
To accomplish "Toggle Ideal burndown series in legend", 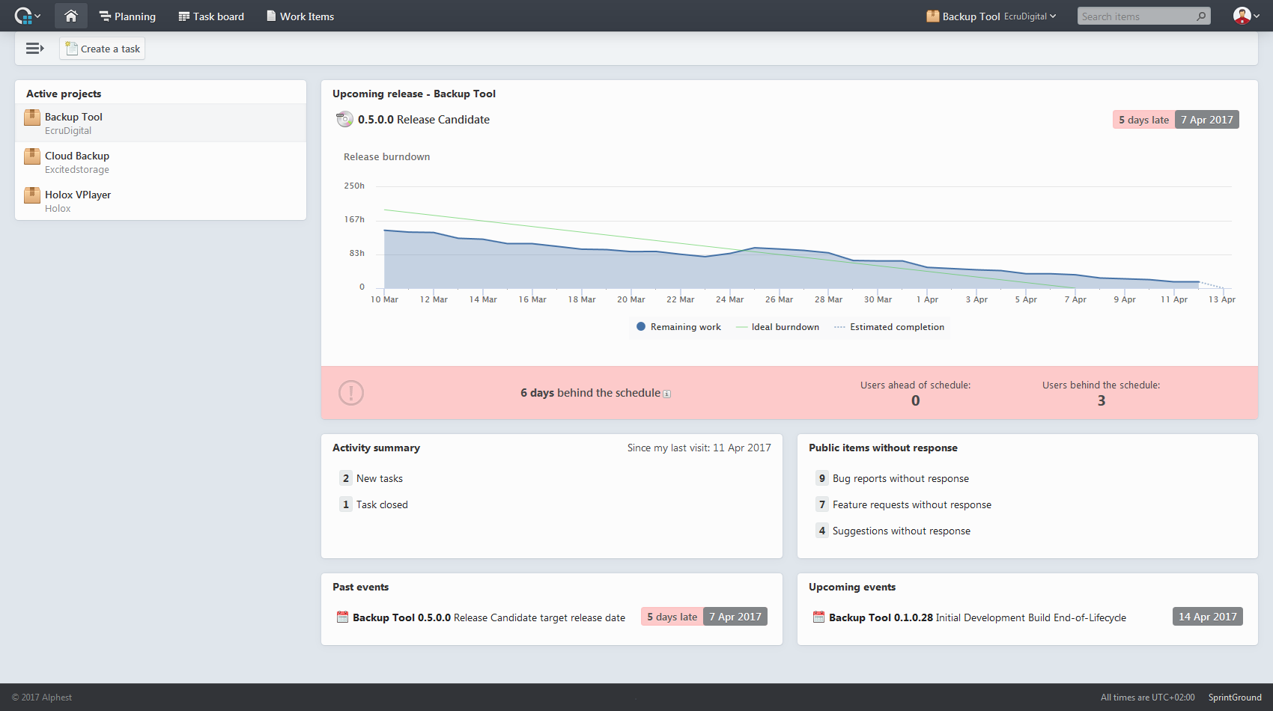I will coord(777,327).
